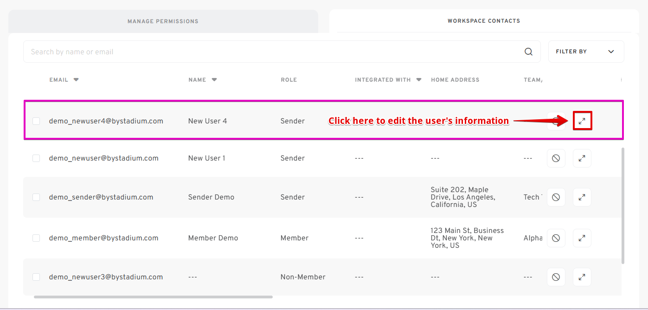Click the search magnifier icon
Viewport: 648px width, 310px height.
point(528,52)
